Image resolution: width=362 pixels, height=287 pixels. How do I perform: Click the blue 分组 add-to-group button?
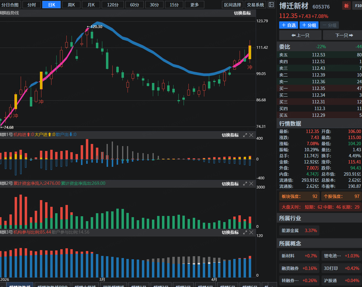tap(309, 25)
